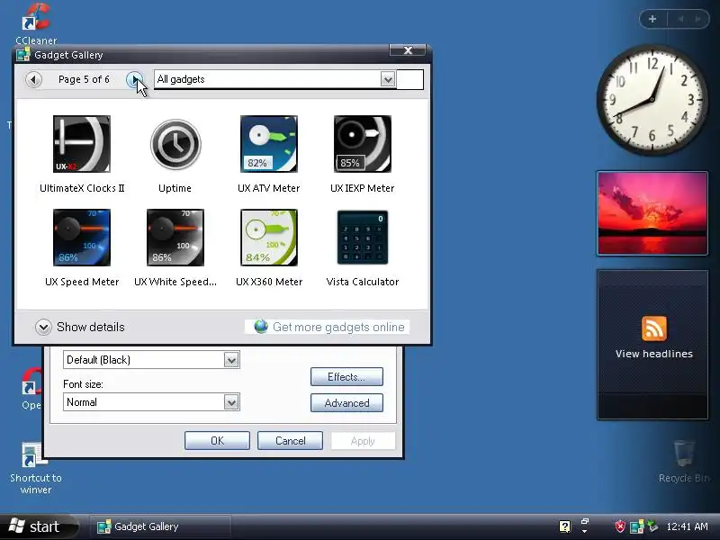Click the sunset slideshow picture gadget

(652, 213)
